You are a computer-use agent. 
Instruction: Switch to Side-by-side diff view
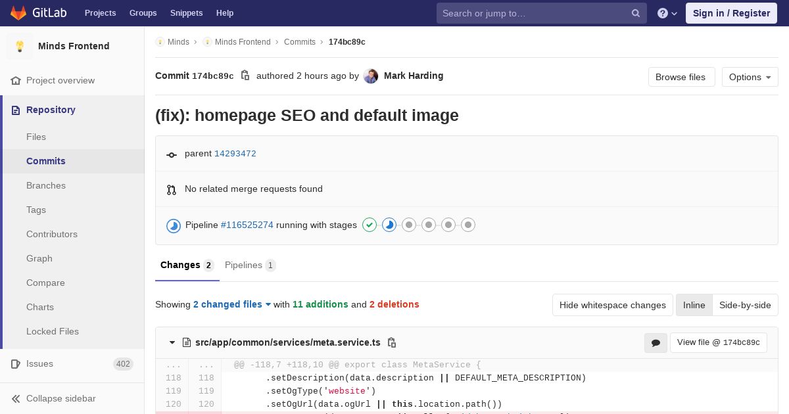pyautogui.click(x=745, y=305)
